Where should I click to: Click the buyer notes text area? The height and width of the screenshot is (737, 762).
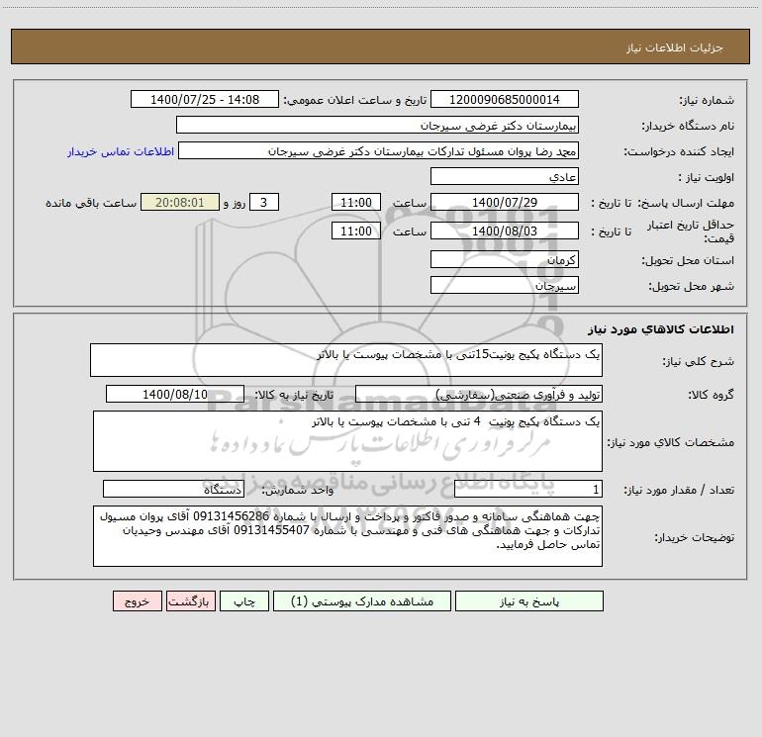[347, 536]
